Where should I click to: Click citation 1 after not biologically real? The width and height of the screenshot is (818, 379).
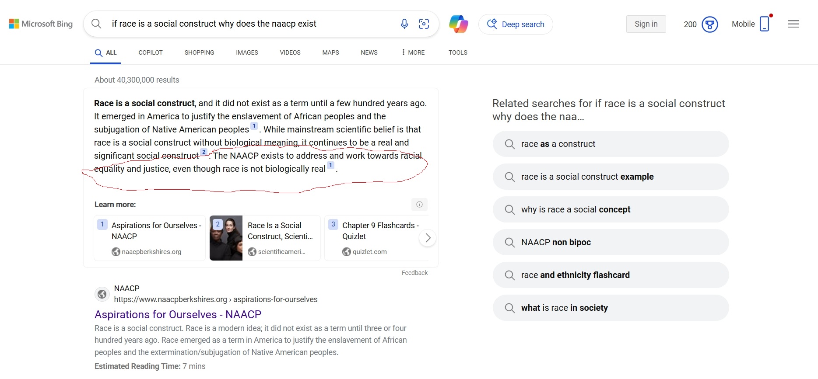(331, 165)
